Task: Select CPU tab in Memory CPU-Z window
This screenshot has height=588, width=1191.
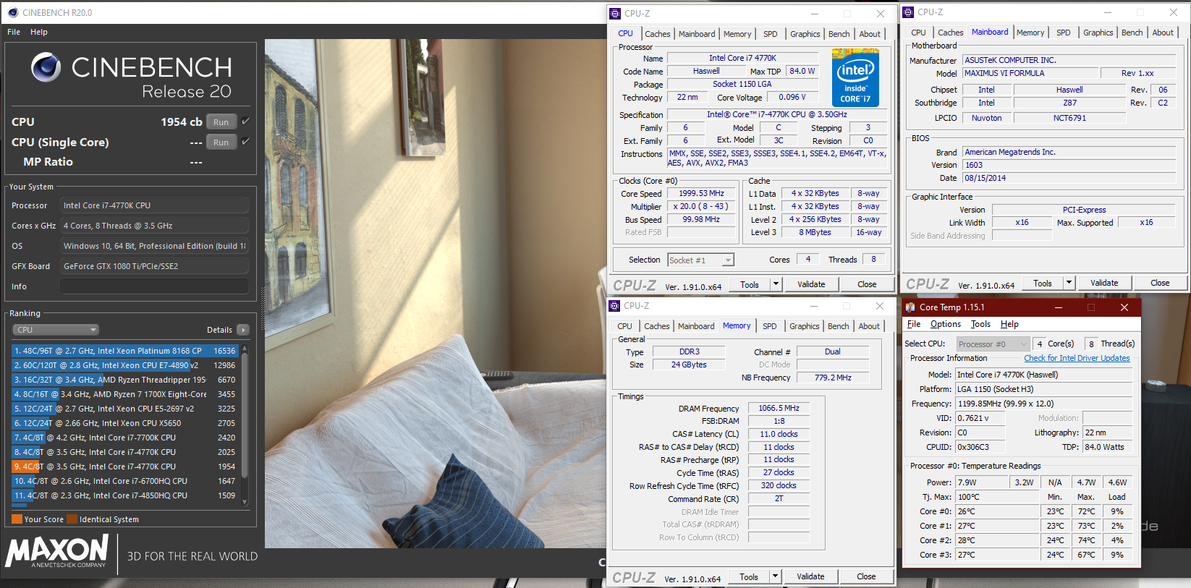Action: point(624,326)
